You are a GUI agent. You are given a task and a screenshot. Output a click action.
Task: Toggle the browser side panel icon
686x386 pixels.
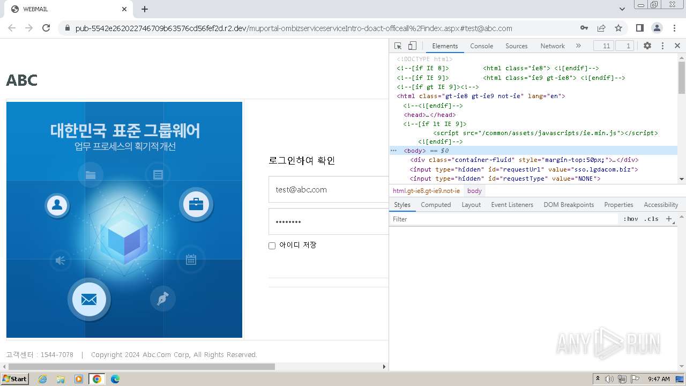pos(640,28)
